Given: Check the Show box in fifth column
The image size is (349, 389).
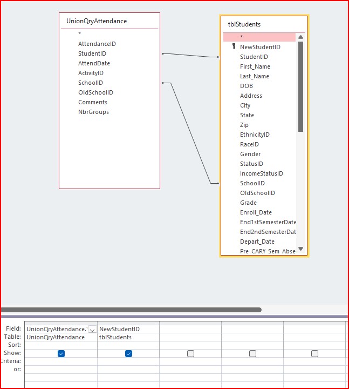Looking at the screenshot, I should pyautogui.click(x=314, y=353).
